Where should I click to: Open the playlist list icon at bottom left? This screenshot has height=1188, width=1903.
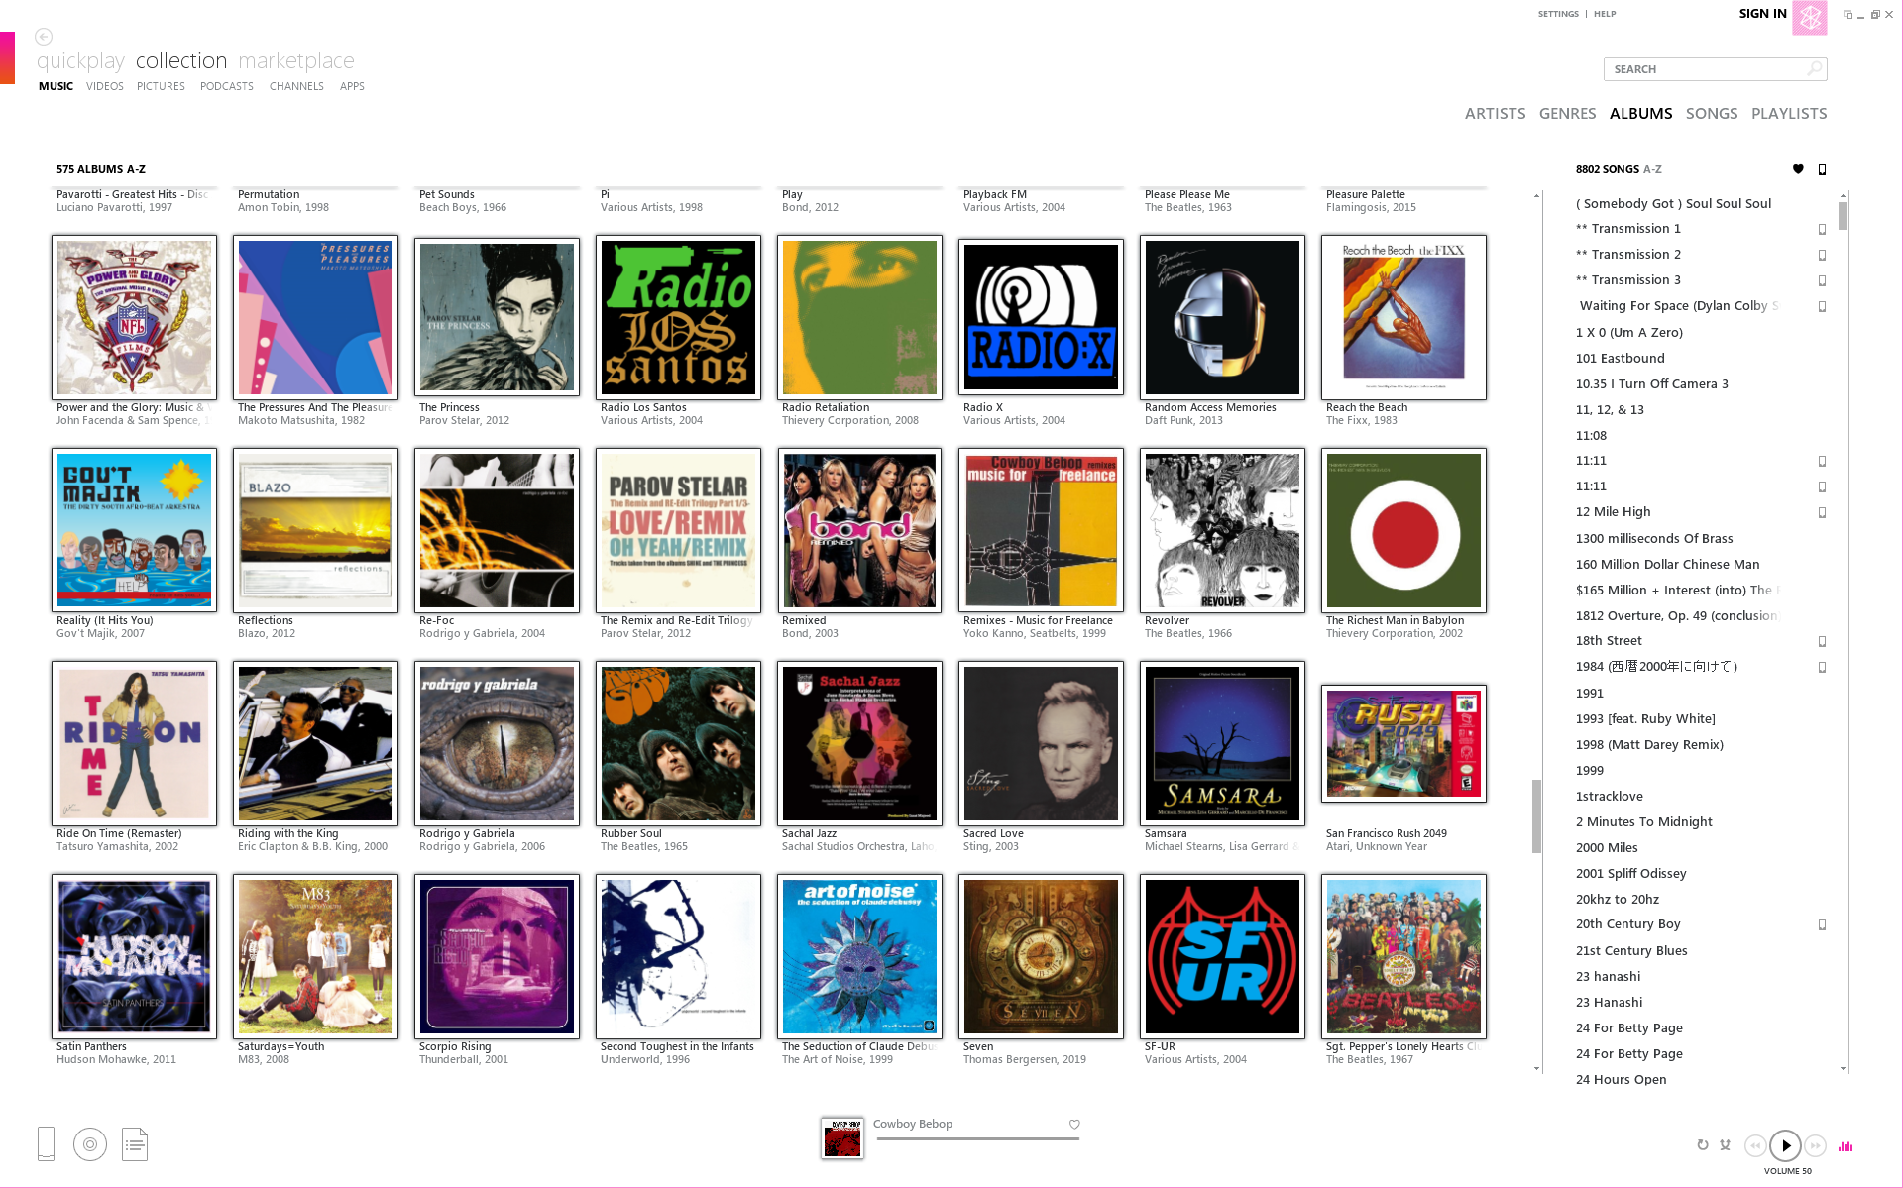135,1144
